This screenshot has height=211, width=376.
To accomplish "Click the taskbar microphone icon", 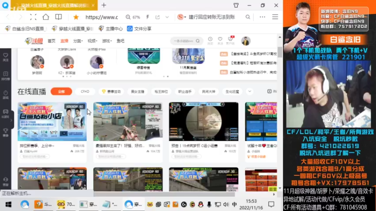I will coord(209,204).
